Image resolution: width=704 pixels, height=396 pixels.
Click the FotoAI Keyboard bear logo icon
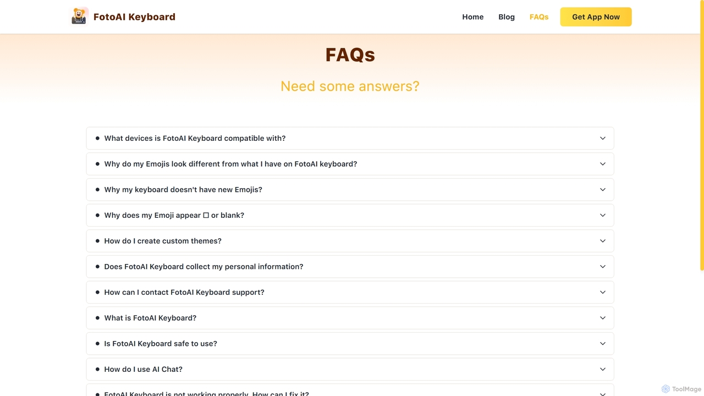click(x=80, y=16)
